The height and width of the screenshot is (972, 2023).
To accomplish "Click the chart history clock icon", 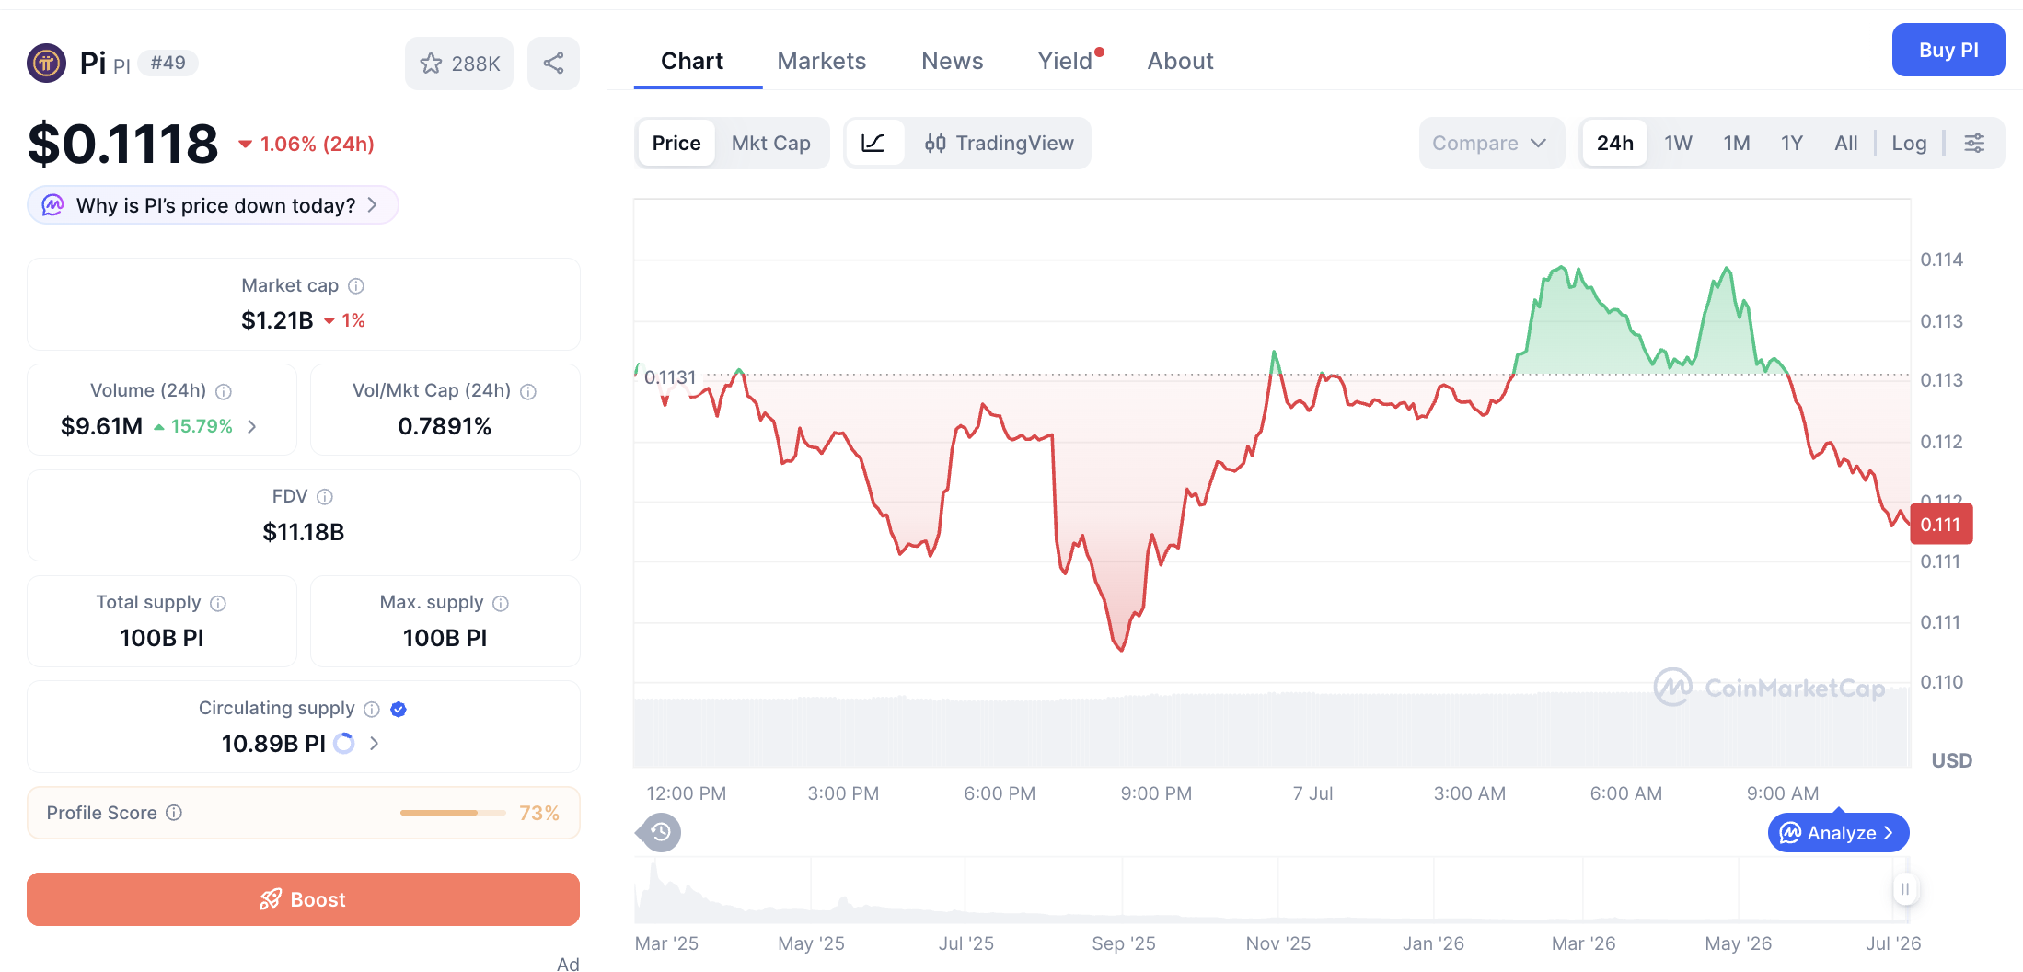I will 659,832.
